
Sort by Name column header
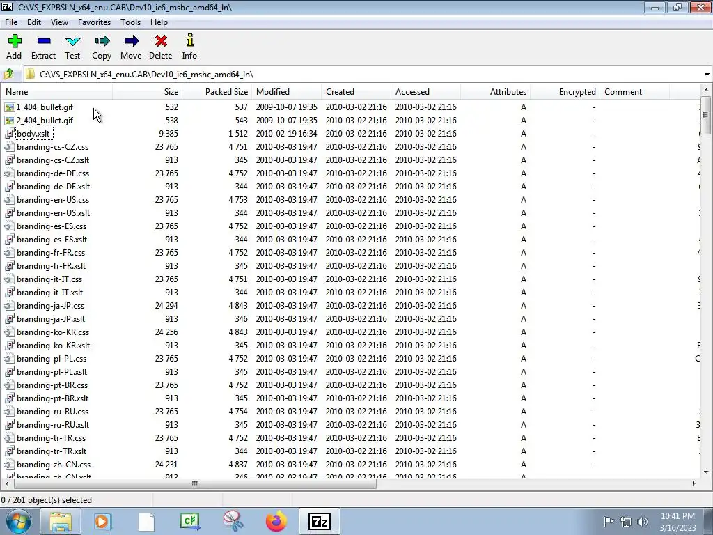pos(57,91)
